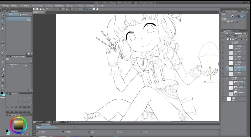Image resolution: width=251 pixels, height=137 pixels.
Task: Select the Gradient tool
Action: (x=3, y=76)
